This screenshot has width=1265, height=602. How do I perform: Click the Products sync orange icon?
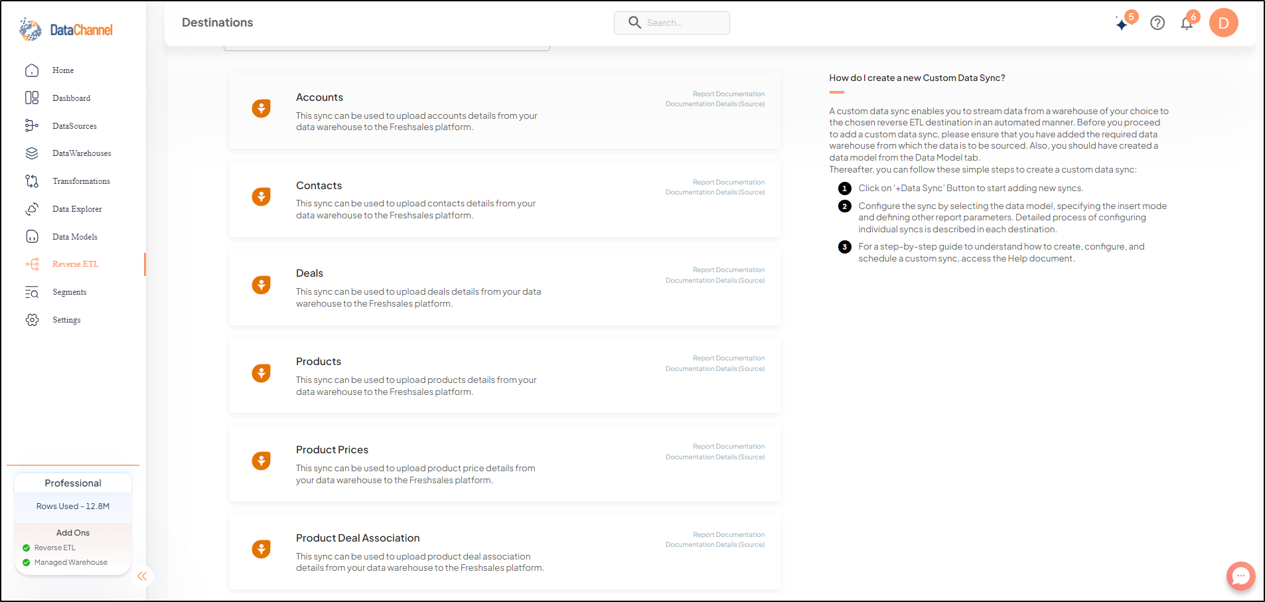[x=261, y=373]
